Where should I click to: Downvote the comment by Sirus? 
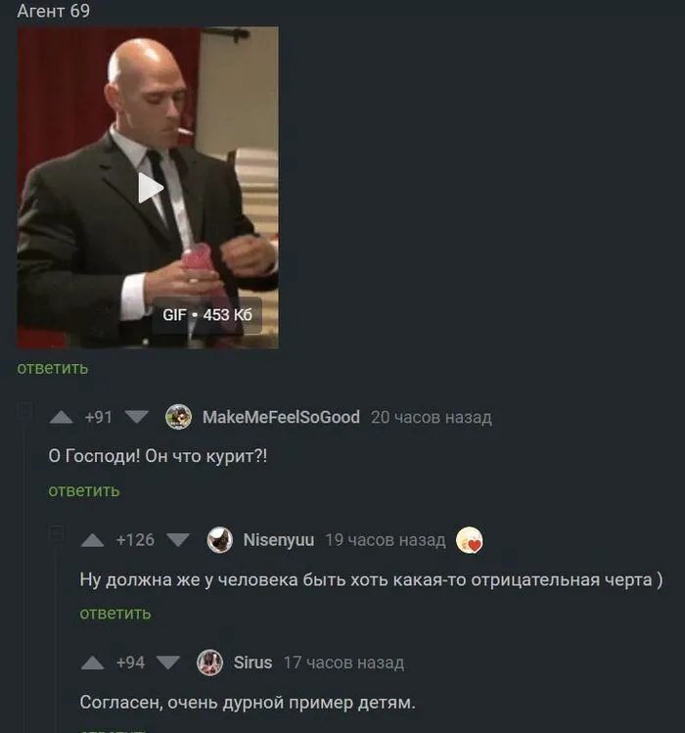click(x=168, y=663)
